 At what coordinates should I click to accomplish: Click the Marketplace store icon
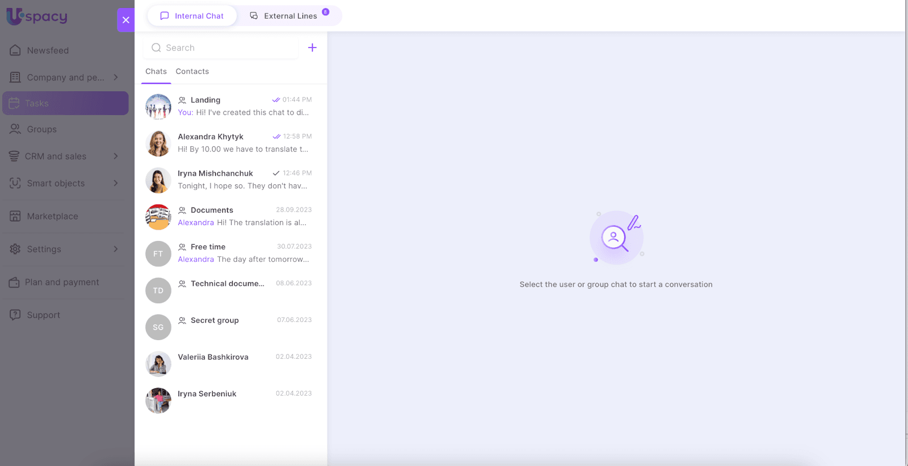pos(15,216)
